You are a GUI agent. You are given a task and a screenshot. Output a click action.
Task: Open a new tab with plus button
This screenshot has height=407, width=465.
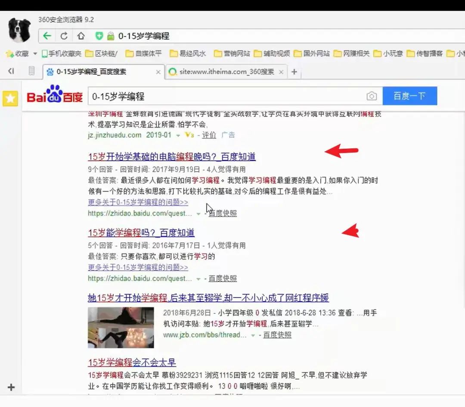tap(294, 72)
